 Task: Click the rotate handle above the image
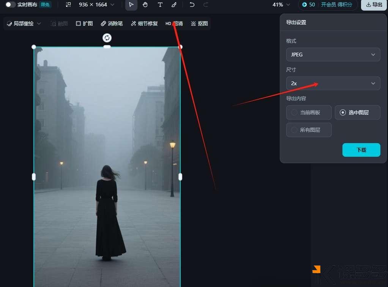coord(107,37)
